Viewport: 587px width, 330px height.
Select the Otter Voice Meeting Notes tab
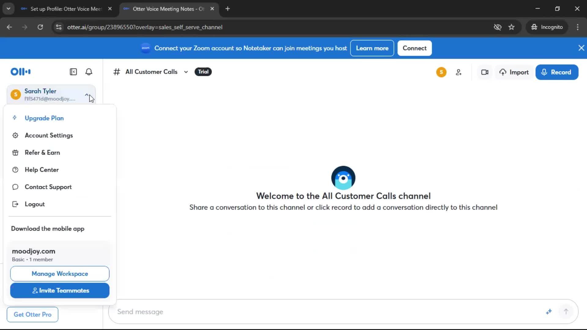[169, 9]
